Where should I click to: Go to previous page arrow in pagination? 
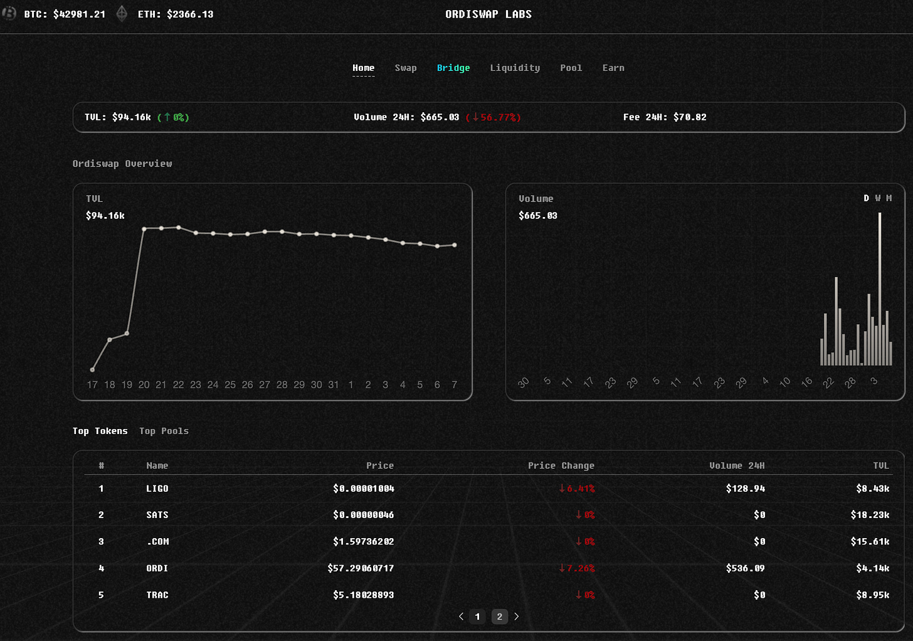tap(461, 617)
